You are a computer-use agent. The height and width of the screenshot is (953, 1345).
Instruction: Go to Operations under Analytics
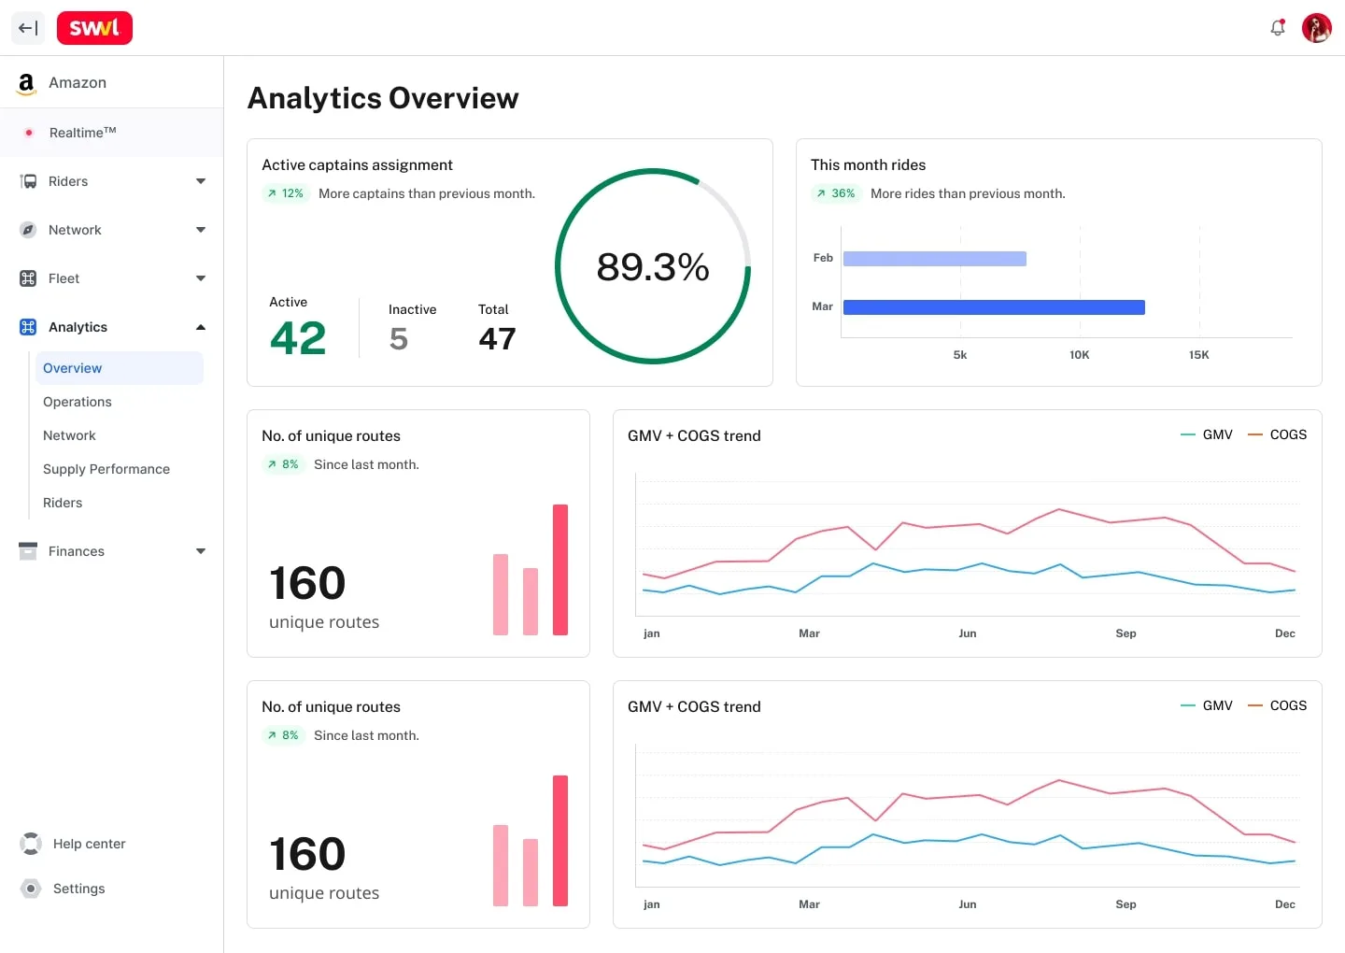pyautogui.click(x=78, y=402)
